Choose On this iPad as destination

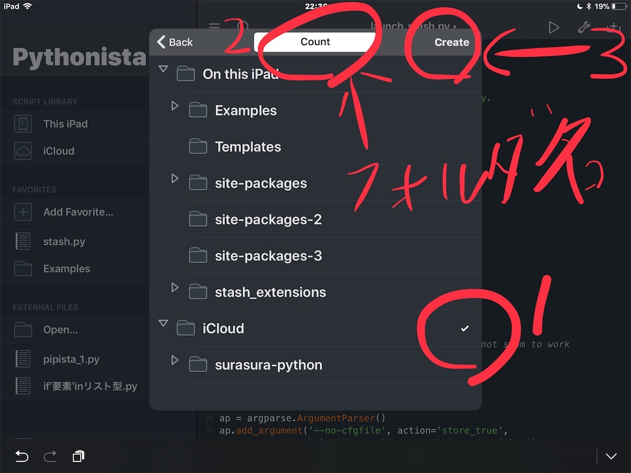tap(315, 74)
